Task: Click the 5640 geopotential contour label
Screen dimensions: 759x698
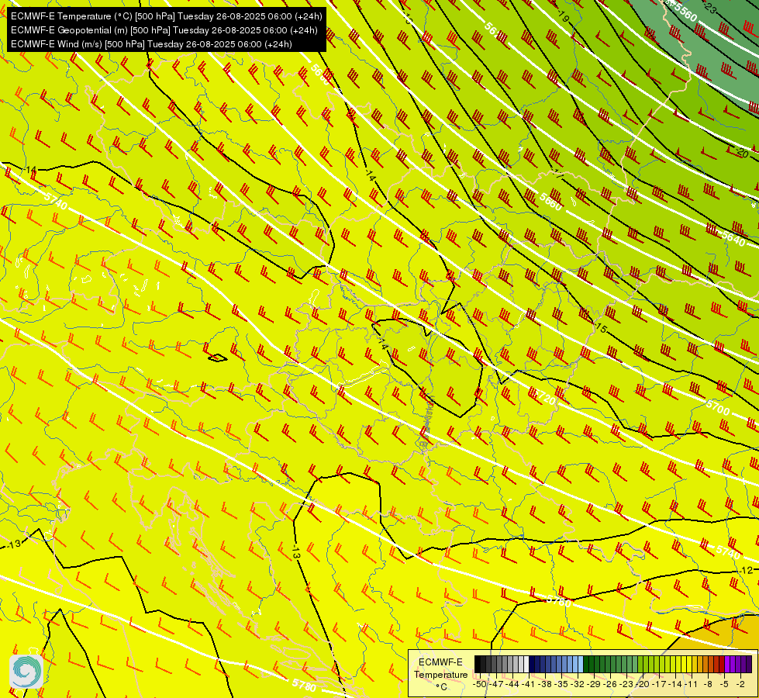Action: [733, 238]
